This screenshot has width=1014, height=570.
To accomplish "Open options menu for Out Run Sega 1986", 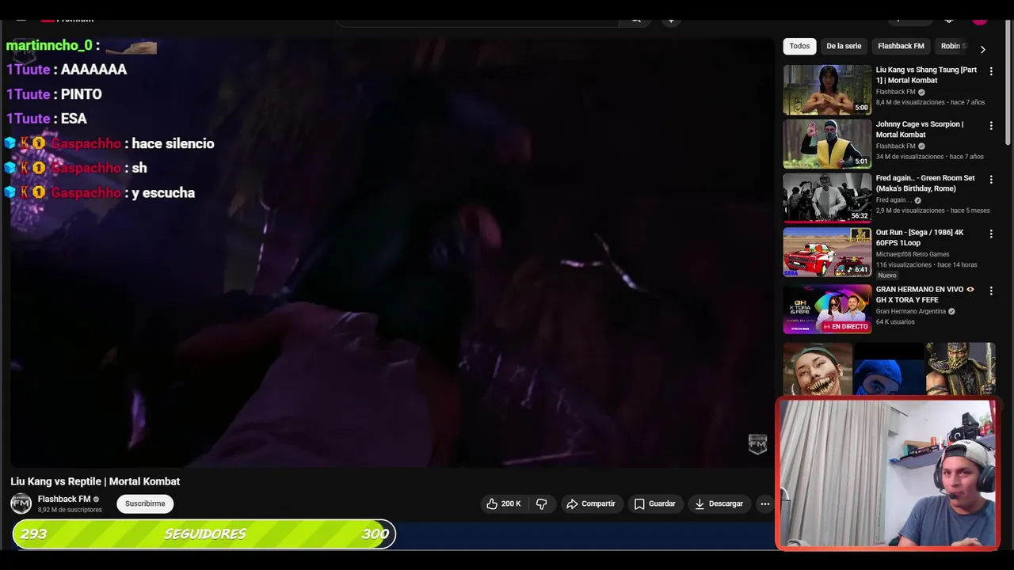I will tap(990, 234).
